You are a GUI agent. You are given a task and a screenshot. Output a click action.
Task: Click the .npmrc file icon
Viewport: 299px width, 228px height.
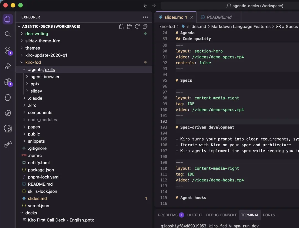[24, 155]
